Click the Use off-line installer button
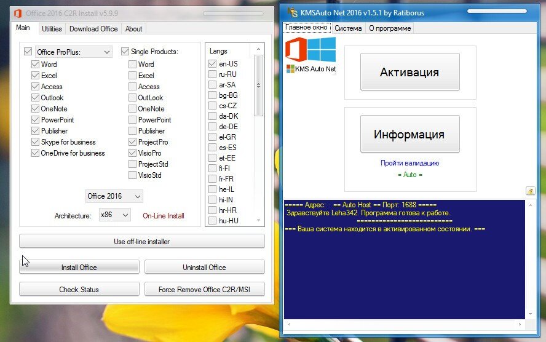Screen dimensions: 546x342 pos(141,241)
